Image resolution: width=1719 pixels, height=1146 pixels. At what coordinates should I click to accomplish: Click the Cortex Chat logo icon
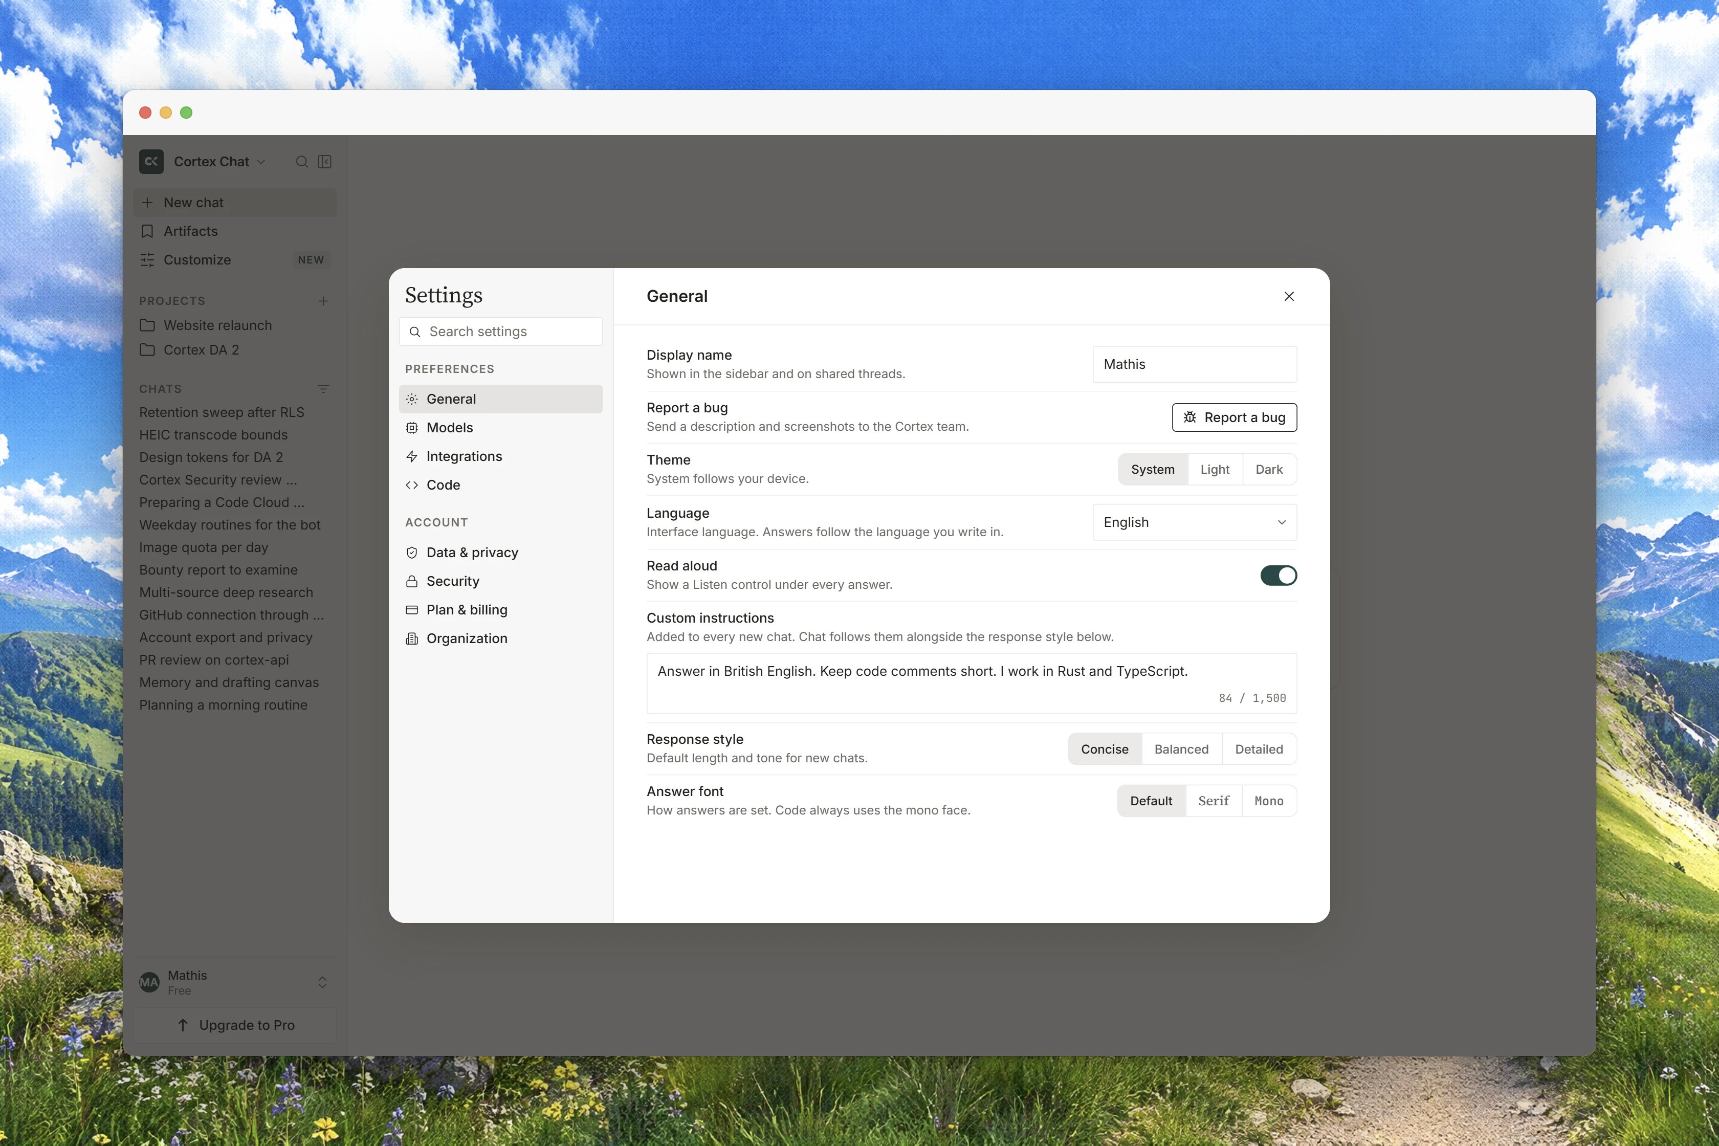151,162
